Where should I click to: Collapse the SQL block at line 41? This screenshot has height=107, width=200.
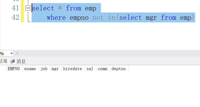pyautogui.click(x=28, y=8)
